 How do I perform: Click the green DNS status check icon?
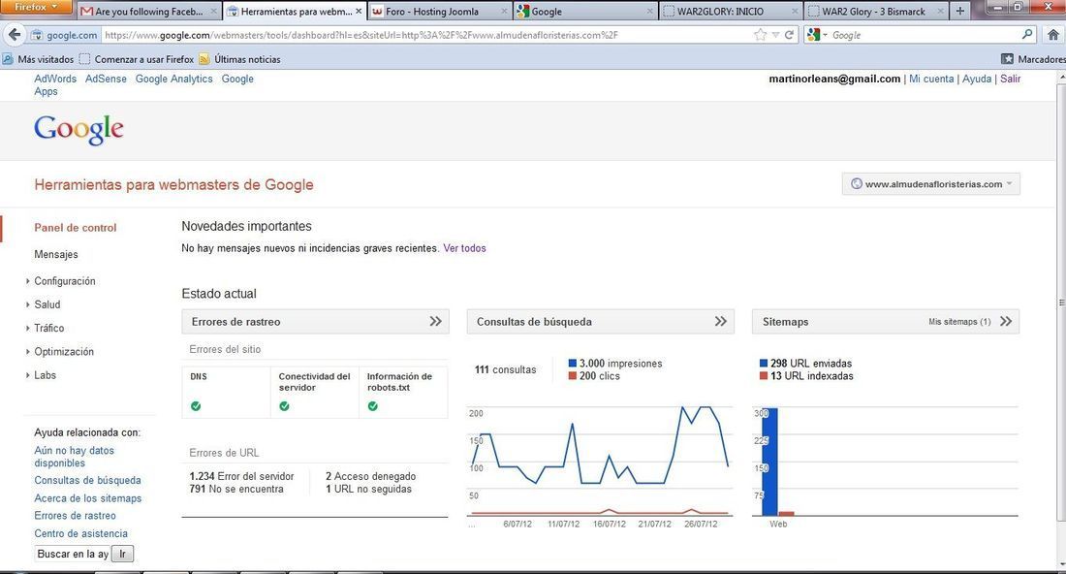196,406
